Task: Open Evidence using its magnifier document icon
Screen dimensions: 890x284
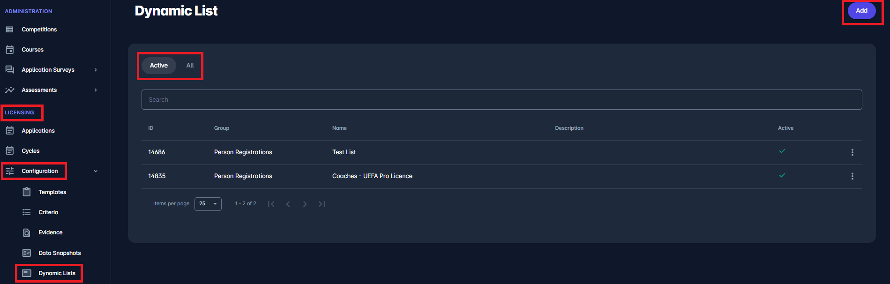Action: [x=27, y=233]
